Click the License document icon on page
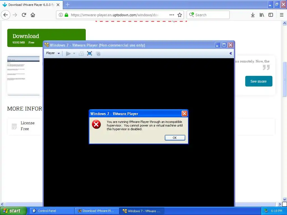This screenshot has height=215, width=287. 14,126
